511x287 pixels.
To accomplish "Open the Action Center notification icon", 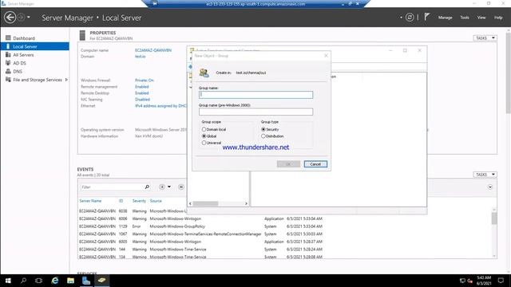I will (501, 281).
